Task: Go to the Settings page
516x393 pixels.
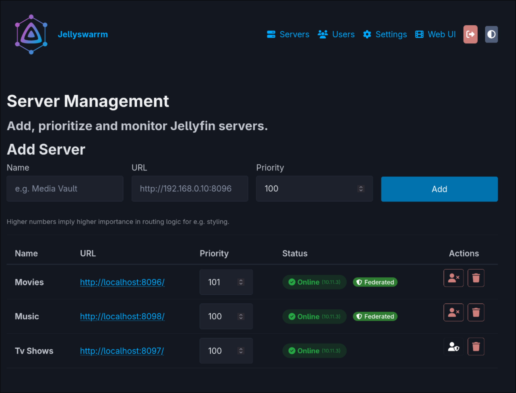Action: pyautogui.click(x=385, y=34)
